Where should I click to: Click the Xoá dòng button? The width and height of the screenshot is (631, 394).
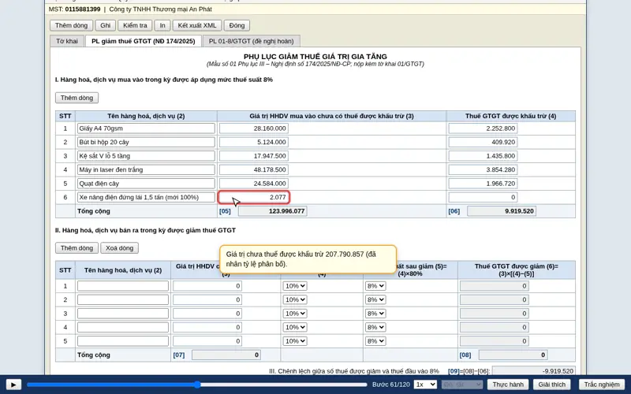pyautogui.click(x=120, y=248)
